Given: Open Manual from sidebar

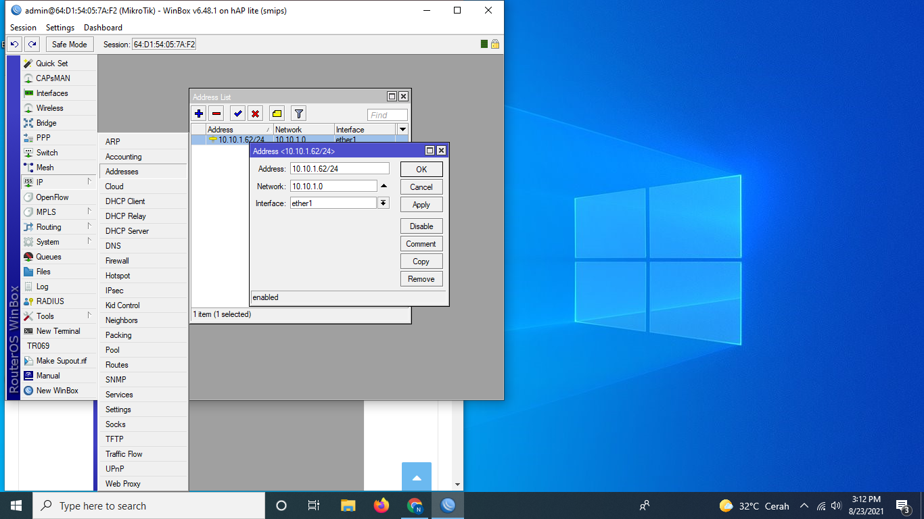Looking at the screenshot, I should point(59,375).
